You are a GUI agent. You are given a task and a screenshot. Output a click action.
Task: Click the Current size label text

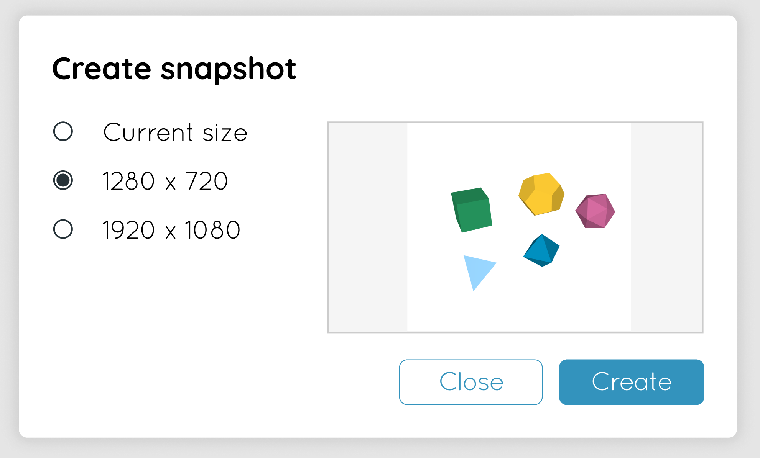[x=176, y=132]
